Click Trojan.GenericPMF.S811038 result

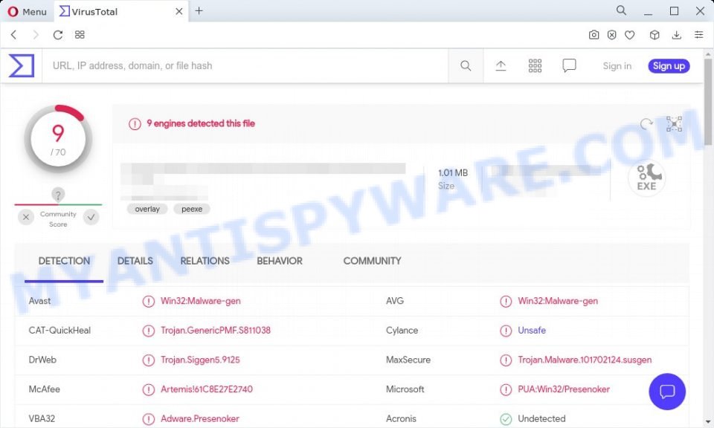click(x=216, y=330)
